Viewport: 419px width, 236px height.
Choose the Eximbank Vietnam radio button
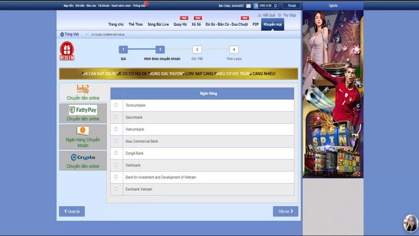[116, 189]
